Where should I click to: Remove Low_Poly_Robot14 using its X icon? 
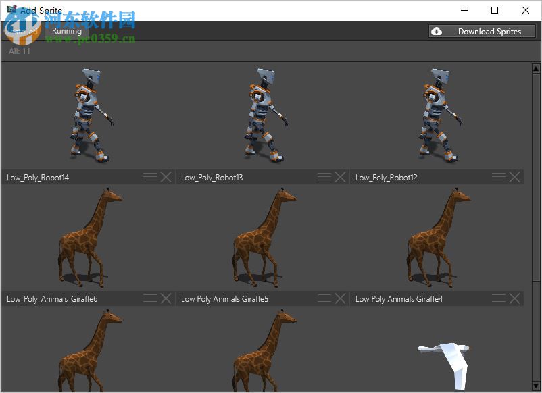pos(166,177)
